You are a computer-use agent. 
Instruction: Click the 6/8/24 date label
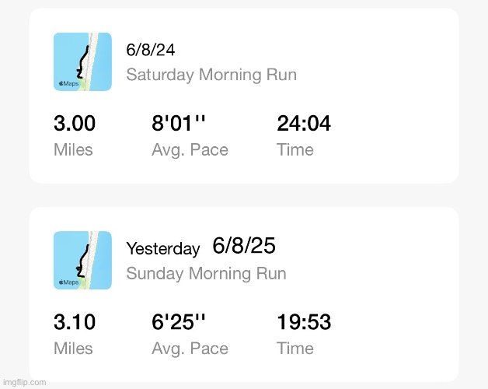[x=151, y=50]
